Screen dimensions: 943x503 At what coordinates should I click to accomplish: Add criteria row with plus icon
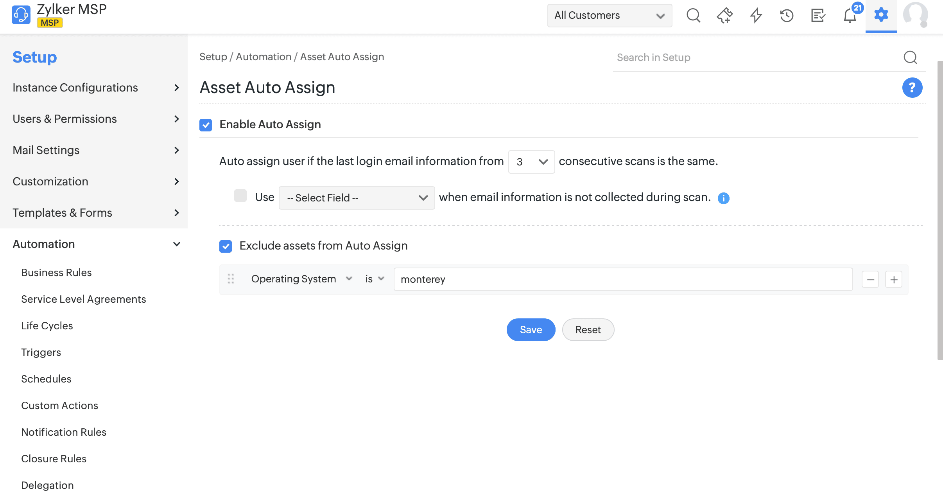(x=894, y=279)
